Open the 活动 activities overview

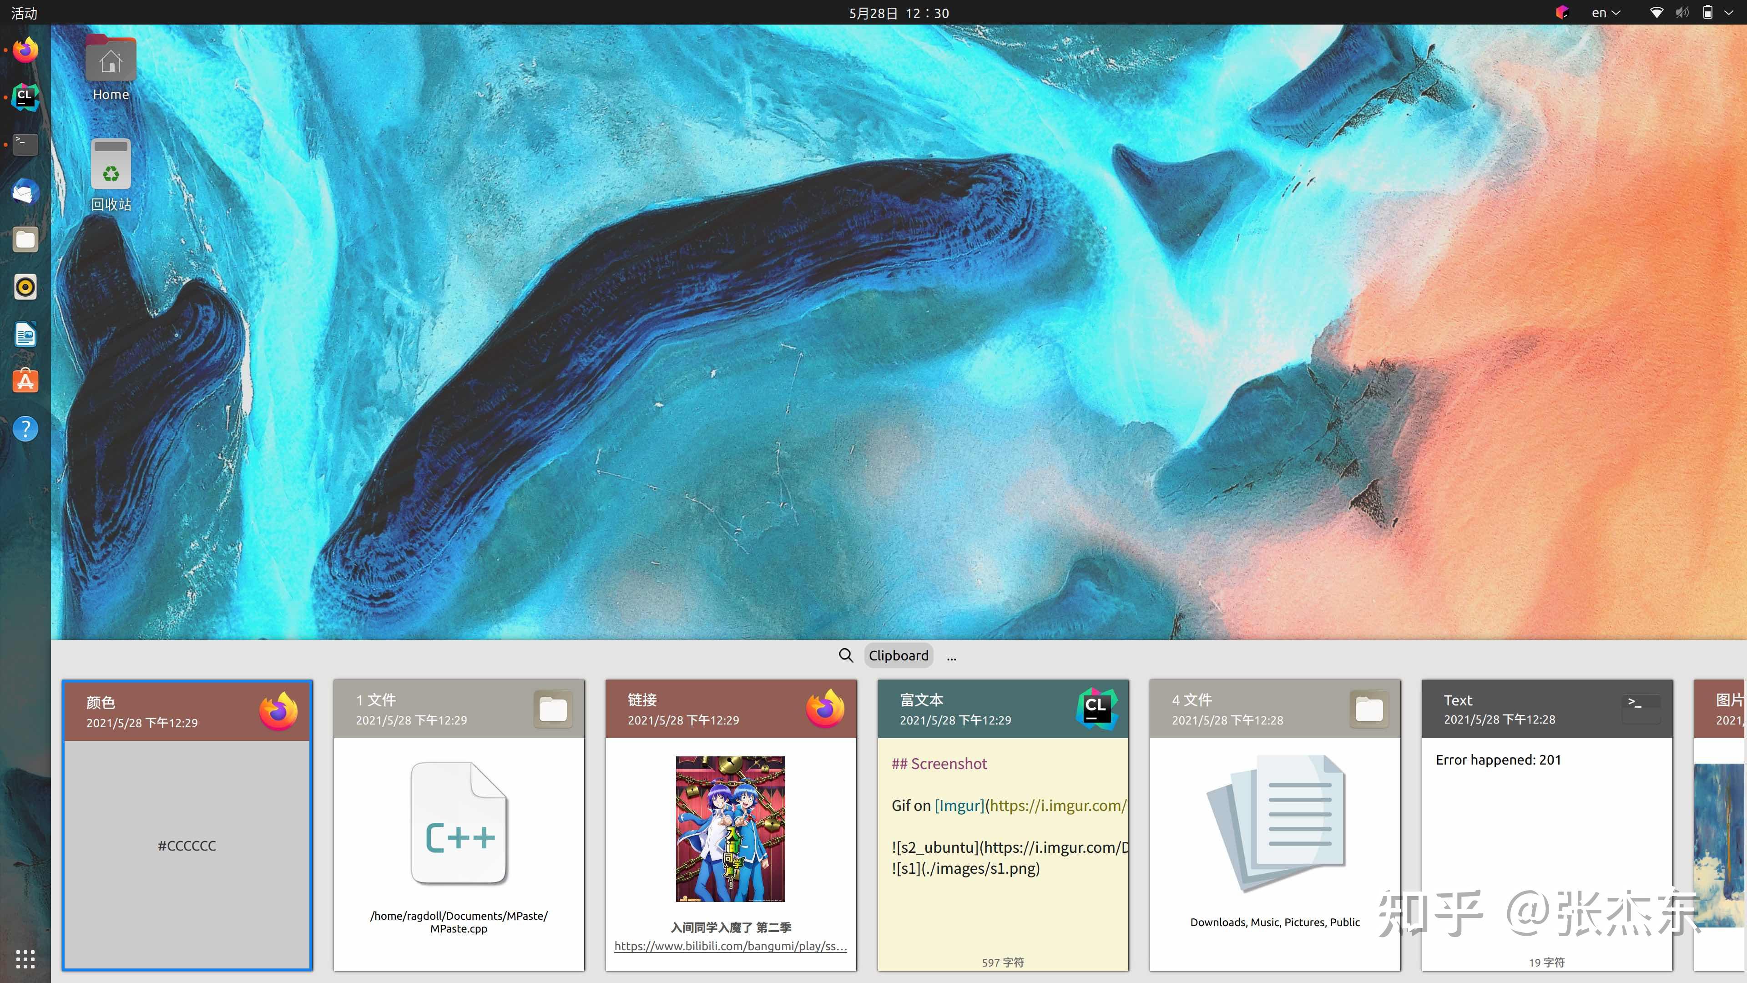pyautogui.click(x=25, y=13)
